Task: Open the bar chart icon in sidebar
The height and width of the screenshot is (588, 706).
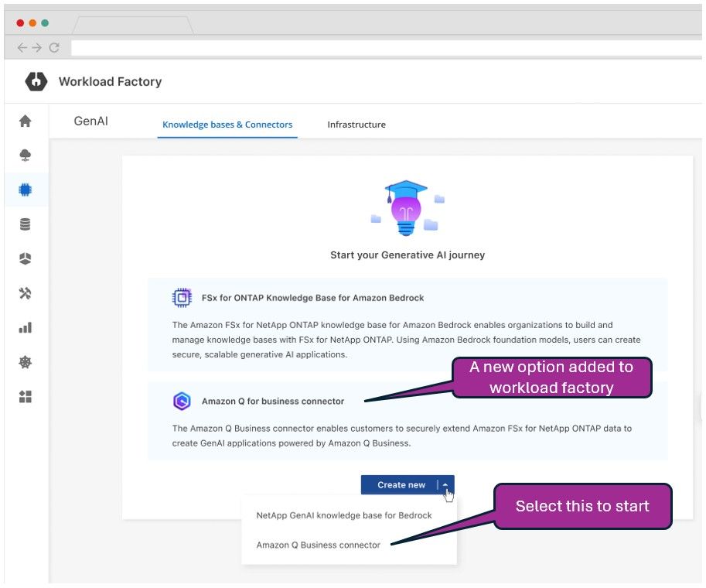Action: coord(26,327)
